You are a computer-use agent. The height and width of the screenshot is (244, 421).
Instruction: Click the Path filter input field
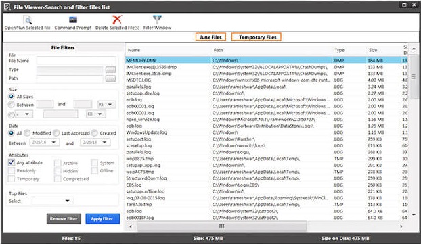(70, 78)
